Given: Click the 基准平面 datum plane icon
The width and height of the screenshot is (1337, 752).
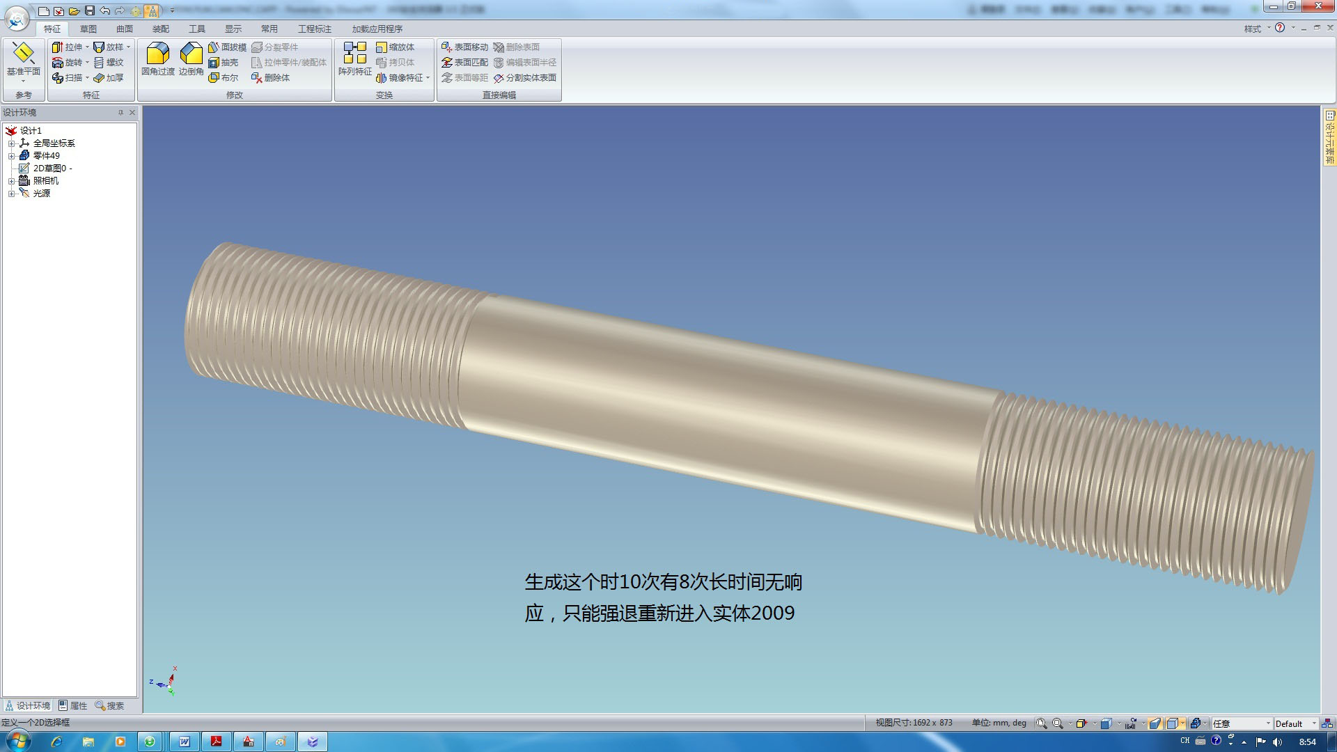Looking at the screenshot, I should point(23,54).
